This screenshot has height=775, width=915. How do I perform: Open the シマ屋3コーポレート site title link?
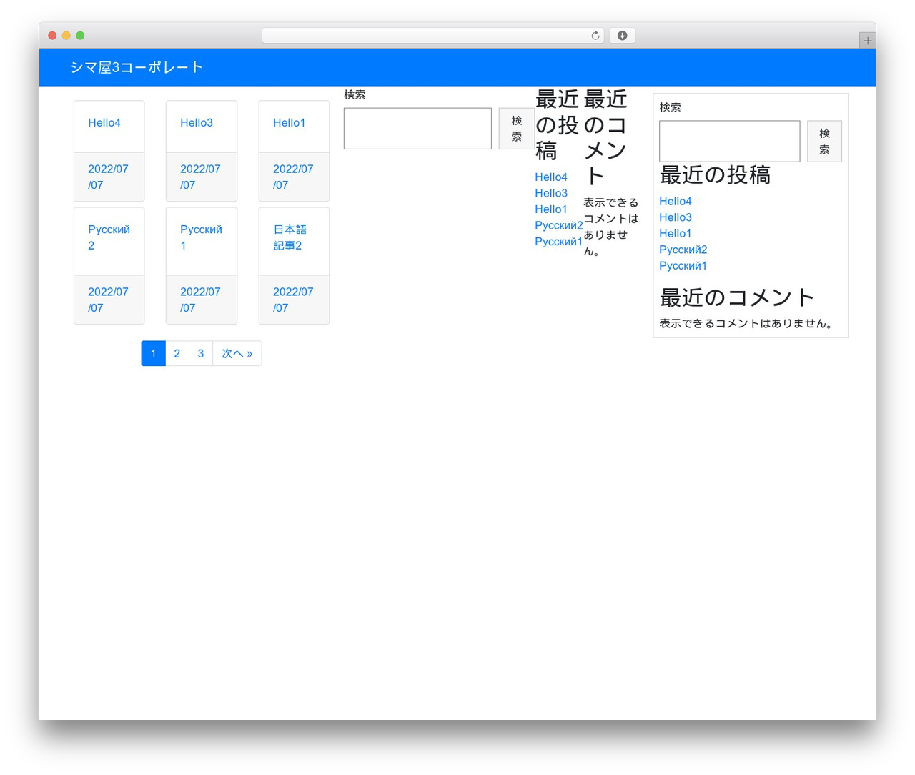(137, 67)
